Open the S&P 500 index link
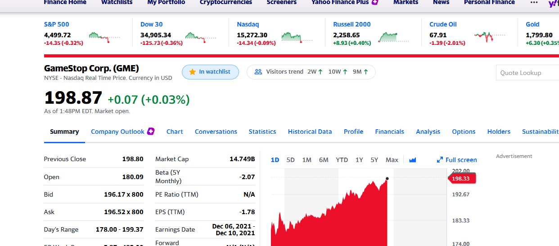The width and height of the screenshot is (559, 246). click(57, 24)
